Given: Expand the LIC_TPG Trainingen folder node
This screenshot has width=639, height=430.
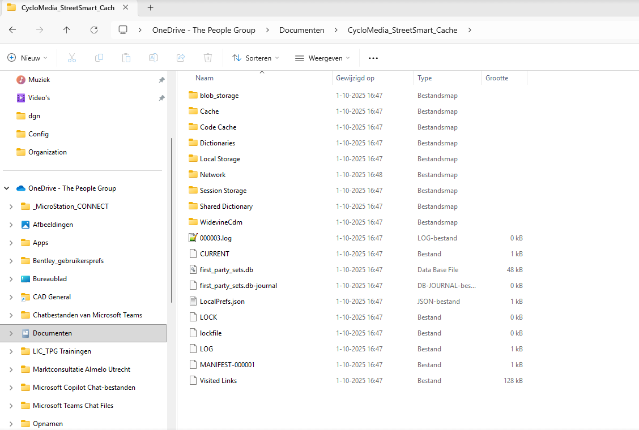Looking at the screenshot, I should coord(11,351).
